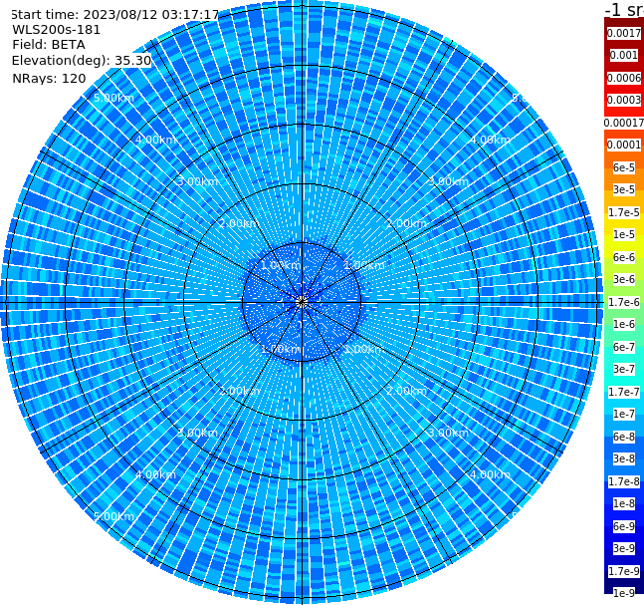Click the 1e-5 colorbar value
644x605 pixels.
(624, 234)
